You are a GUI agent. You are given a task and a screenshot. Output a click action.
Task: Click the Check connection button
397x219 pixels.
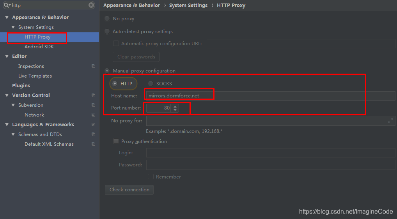129,190
